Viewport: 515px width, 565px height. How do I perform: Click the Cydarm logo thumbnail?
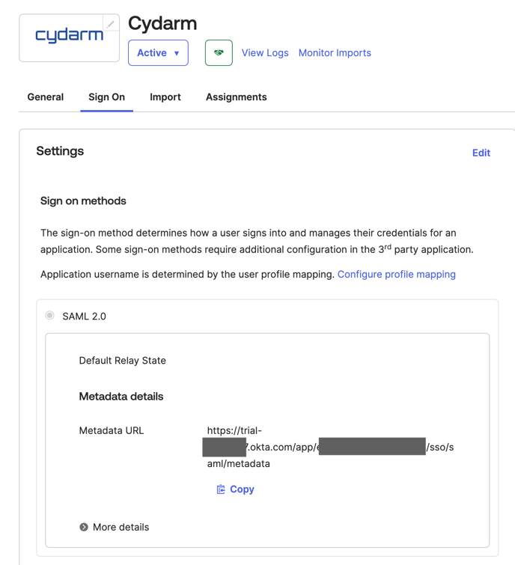point(69,38)
